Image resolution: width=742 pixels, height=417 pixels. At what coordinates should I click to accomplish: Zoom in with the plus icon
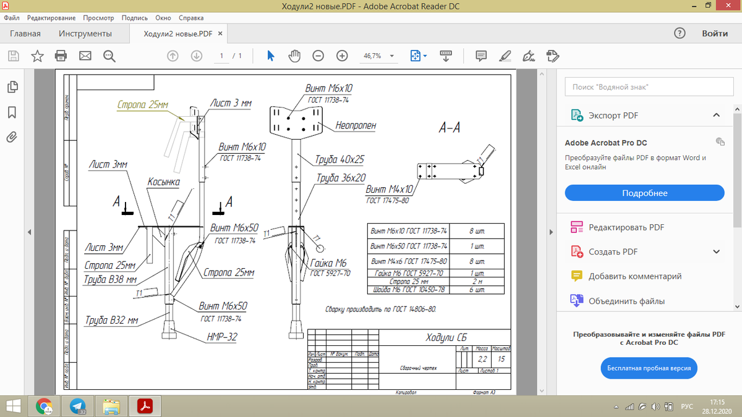pyautogui.click(x=342, y=56)
